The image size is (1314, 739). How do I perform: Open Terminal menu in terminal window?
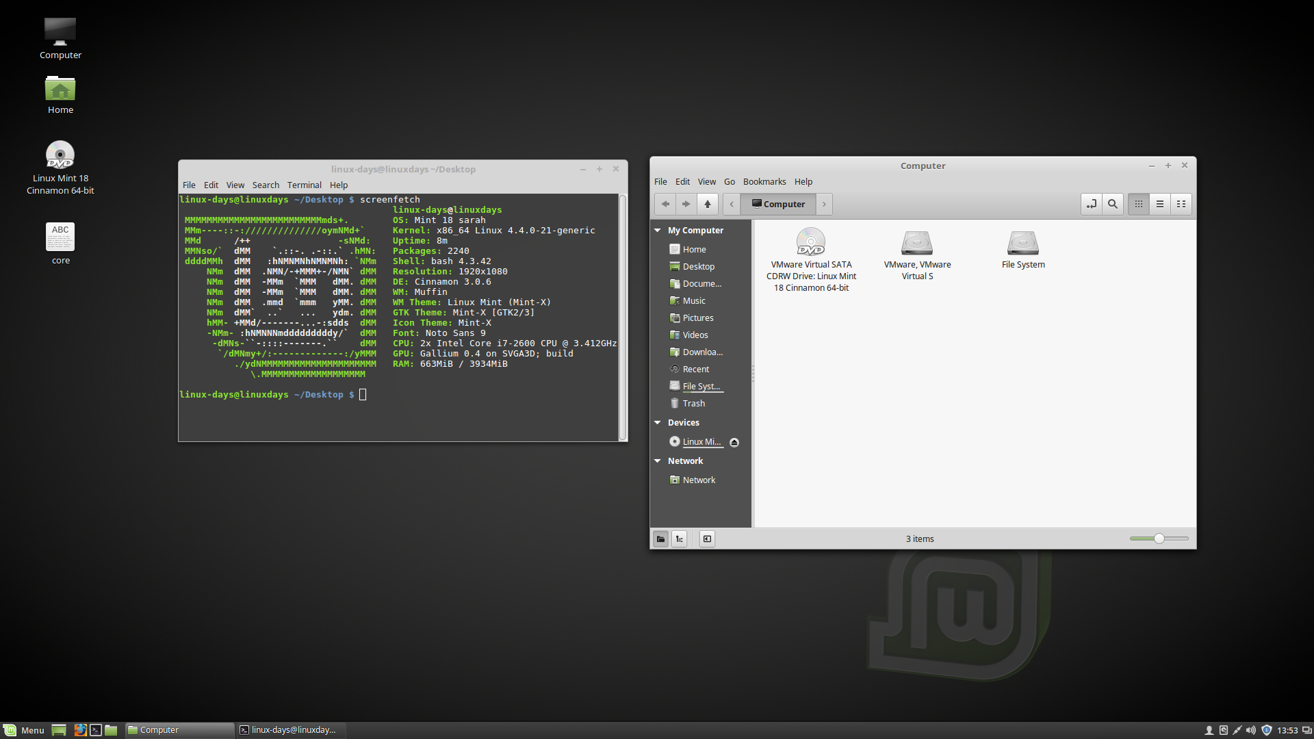point(304,185)
